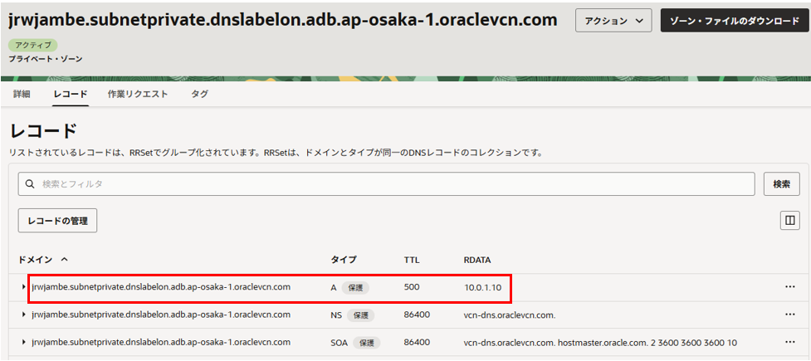Expand the NS record row
The image size is (811, 361).
pos(23,315)
